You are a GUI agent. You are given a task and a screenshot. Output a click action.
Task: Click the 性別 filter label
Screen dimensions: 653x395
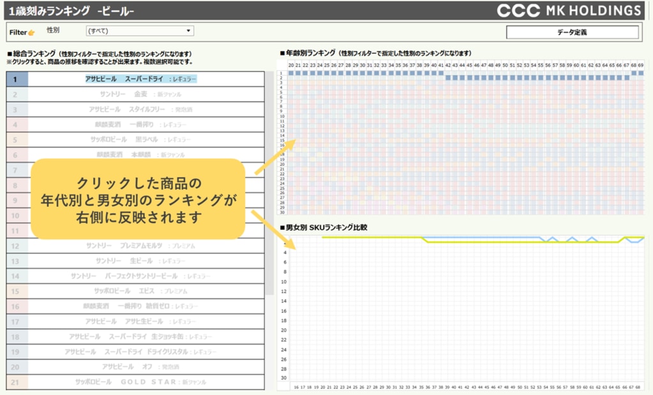pos(53,30)
